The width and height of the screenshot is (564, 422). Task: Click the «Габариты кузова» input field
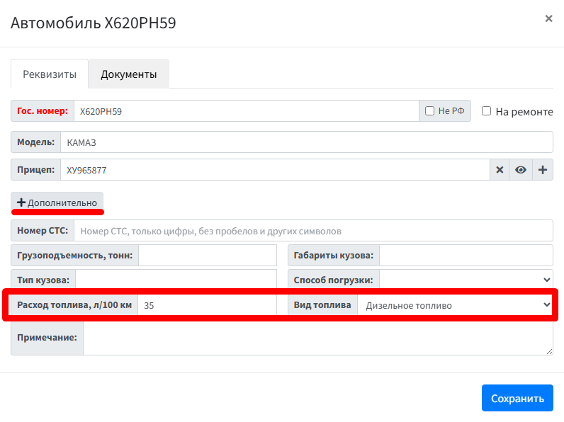466,255
